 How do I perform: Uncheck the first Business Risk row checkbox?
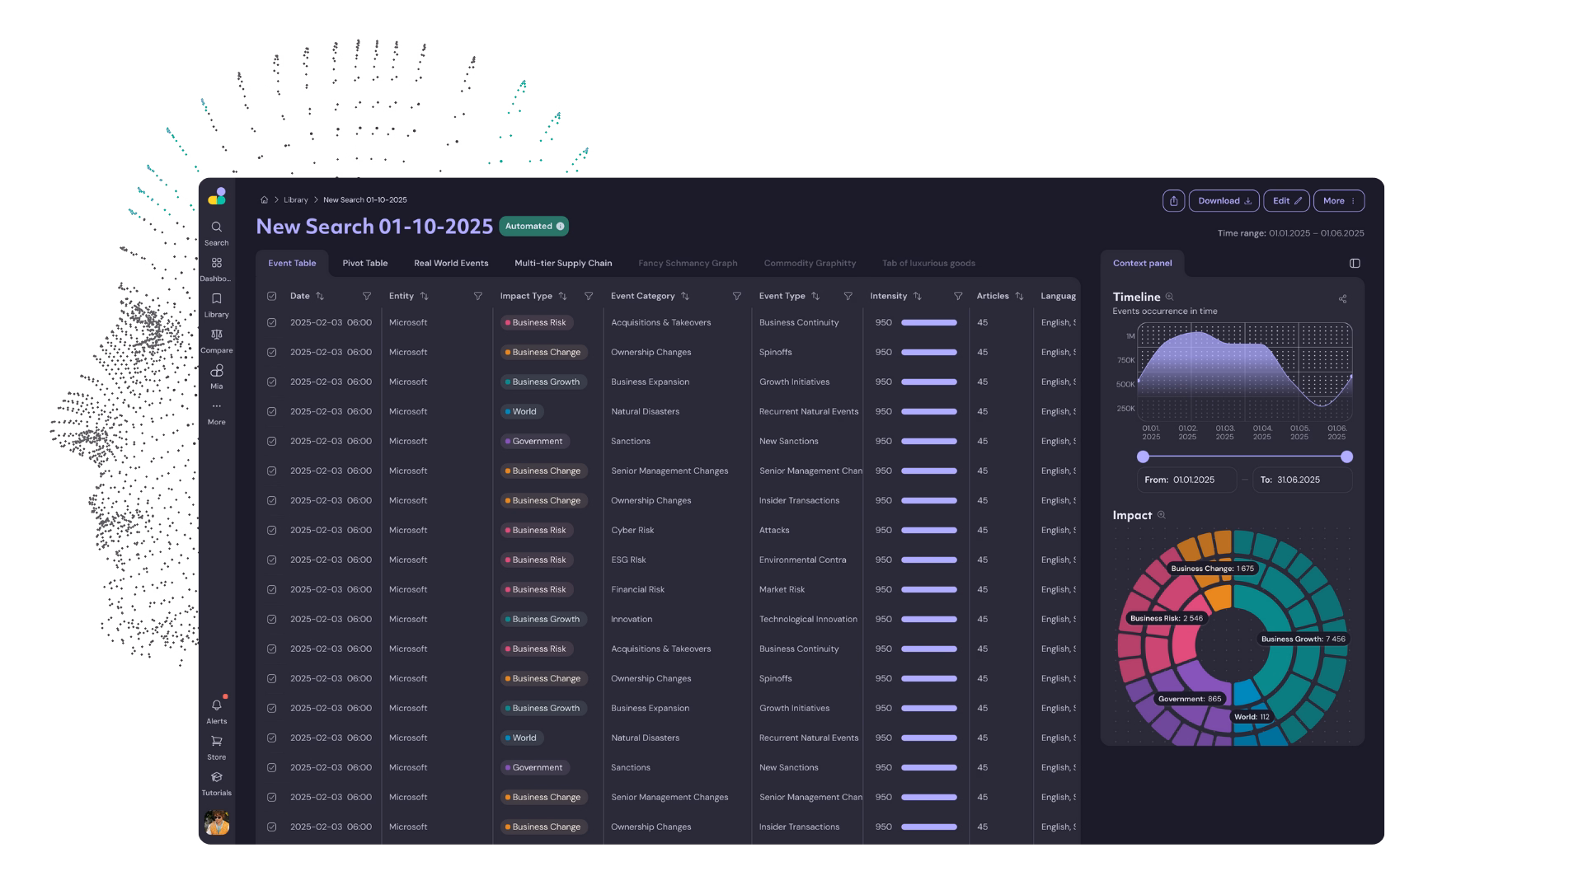coord(272,323)
